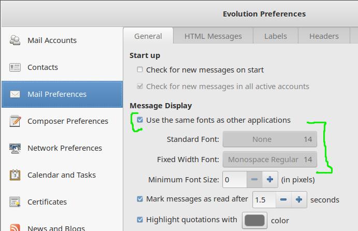Switch to the HTML Messages tab
Viewport: 358px width, 231px height.
213,36
